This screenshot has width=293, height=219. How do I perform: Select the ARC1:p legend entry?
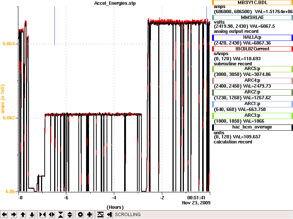[x=252, y=104]
